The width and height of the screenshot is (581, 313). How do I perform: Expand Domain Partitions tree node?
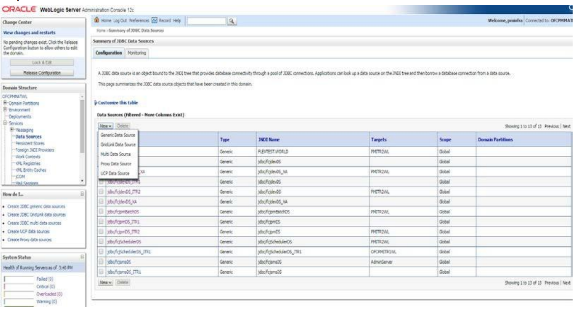coord(5,103)
